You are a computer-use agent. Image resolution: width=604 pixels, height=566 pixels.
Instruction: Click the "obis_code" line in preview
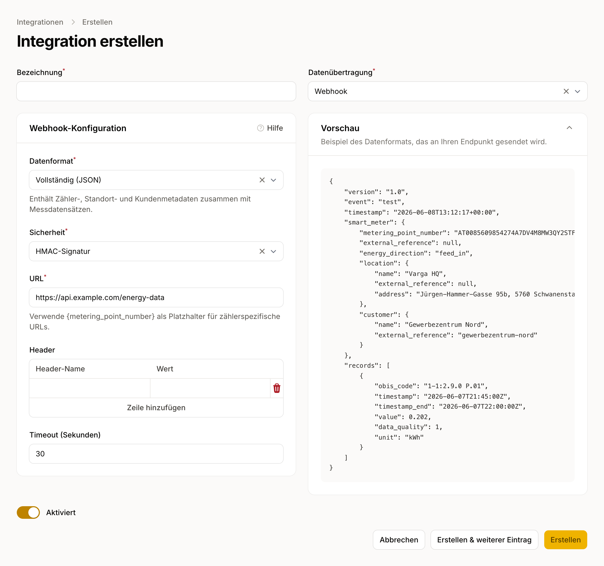pyautogui.click(x=431, y=386)
